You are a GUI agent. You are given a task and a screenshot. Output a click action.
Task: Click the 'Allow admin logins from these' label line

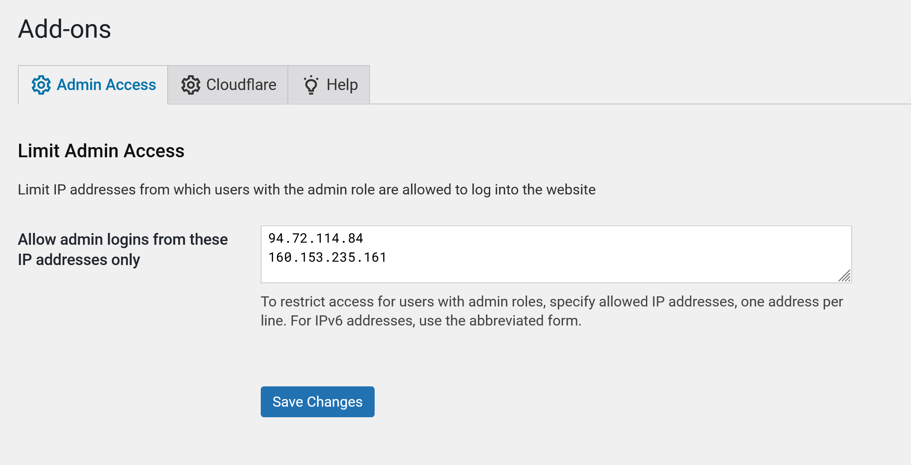[x=123, y=239]
